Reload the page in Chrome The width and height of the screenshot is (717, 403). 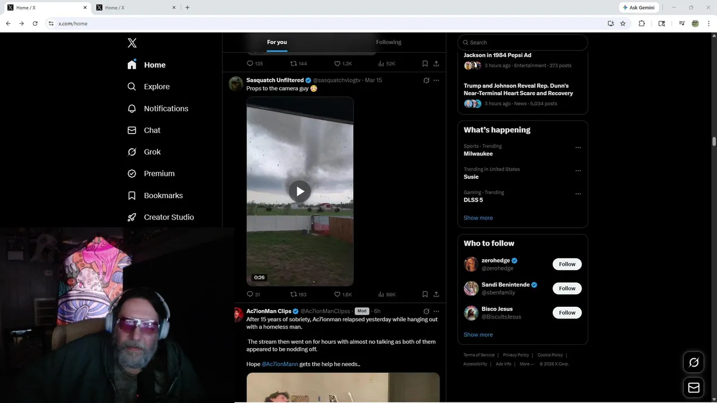tap(35, 24)
